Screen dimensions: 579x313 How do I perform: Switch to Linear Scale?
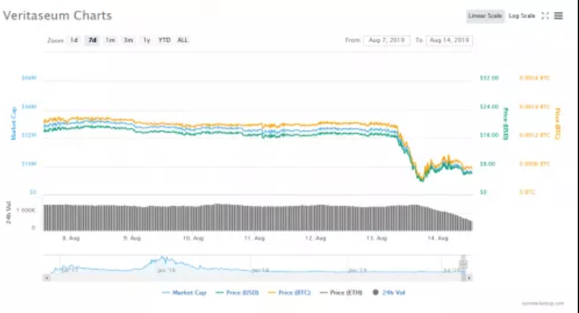(485, 16)
